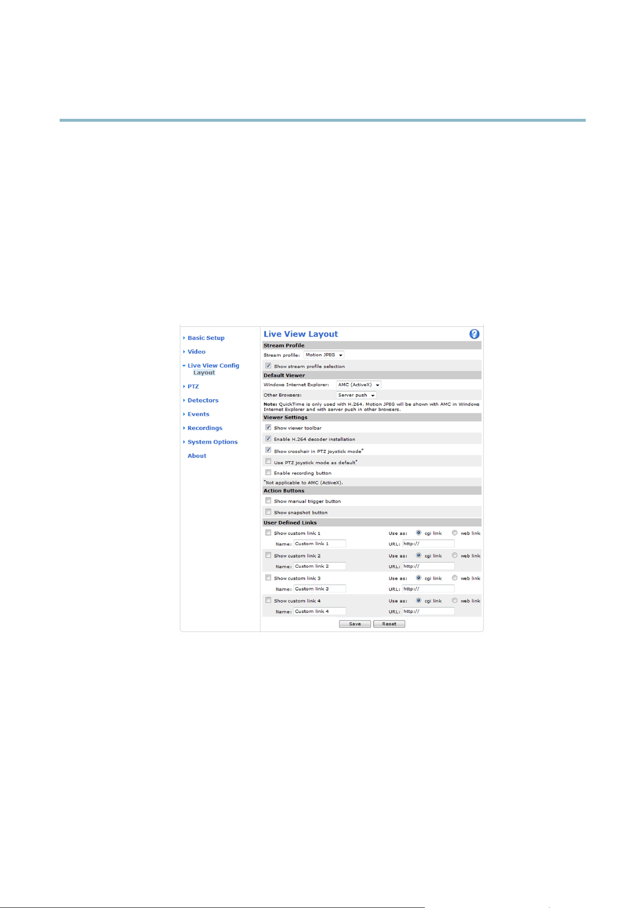This screenshot has width=642, height=908.
Task: Open the help question mark icon
Action: coord(474,334)
